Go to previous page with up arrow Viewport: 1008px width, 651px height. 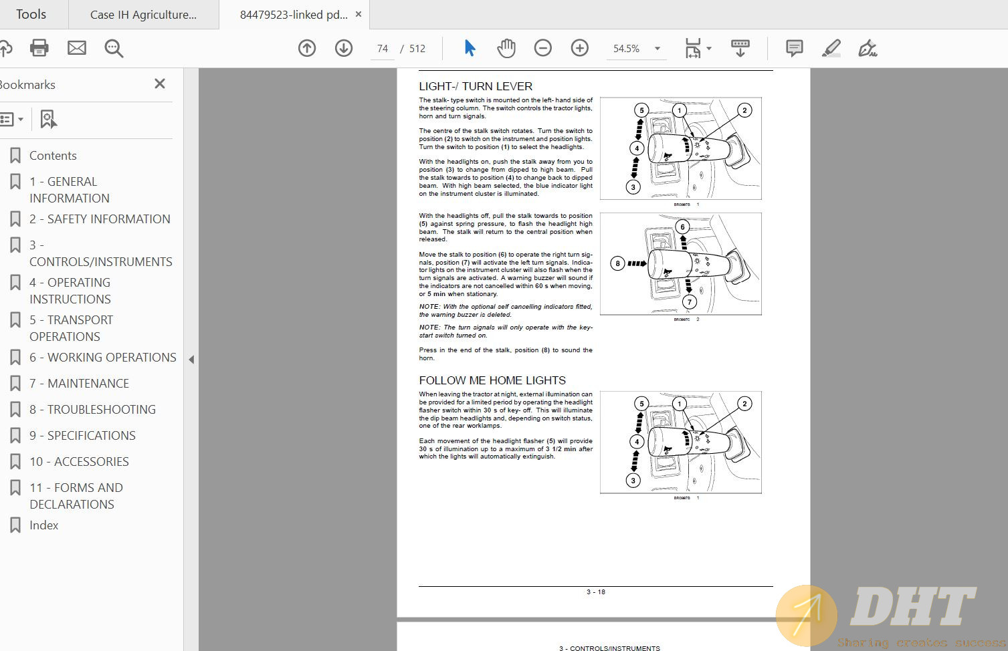307,48
